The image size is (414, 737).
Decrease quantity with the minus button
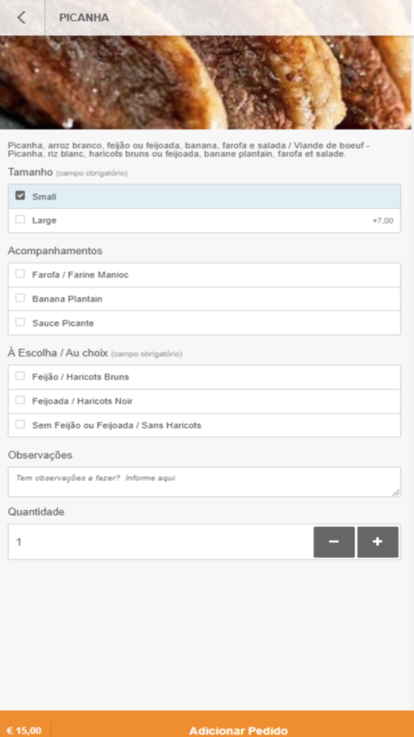coord(334,542)
